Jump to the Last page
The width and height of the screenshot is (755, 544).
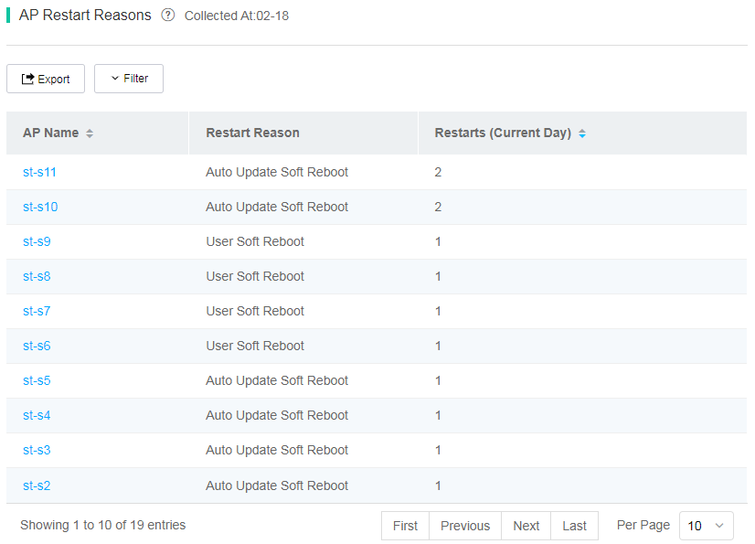[x=574, y=526]
